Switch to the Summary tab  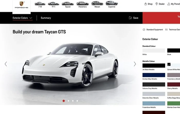click(46, 18)
